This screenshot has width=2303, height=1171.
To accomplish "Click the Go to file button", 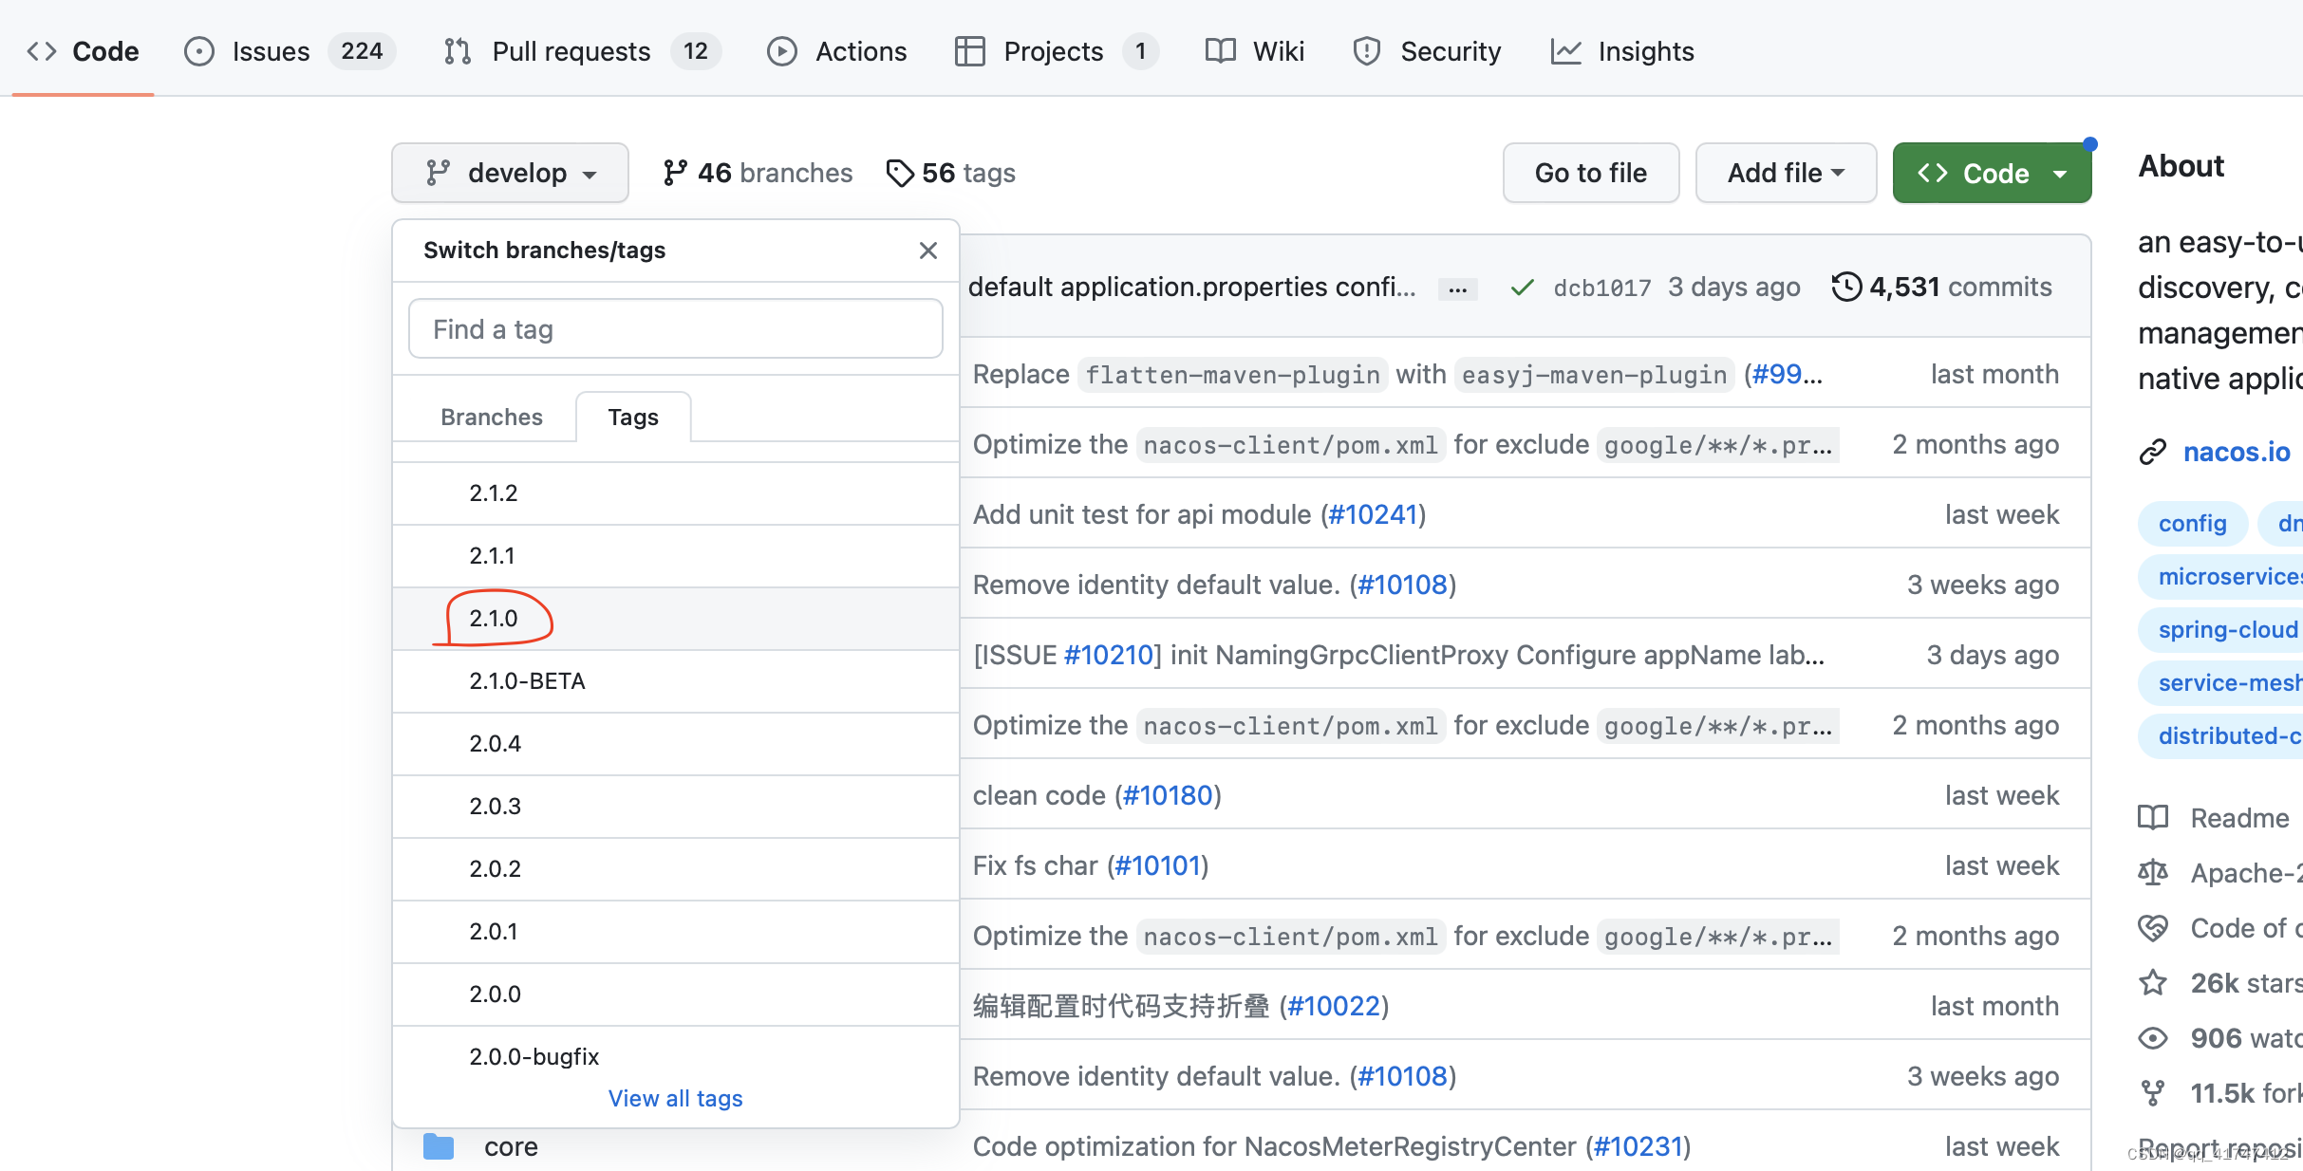I will click(x=1590, y=173).
